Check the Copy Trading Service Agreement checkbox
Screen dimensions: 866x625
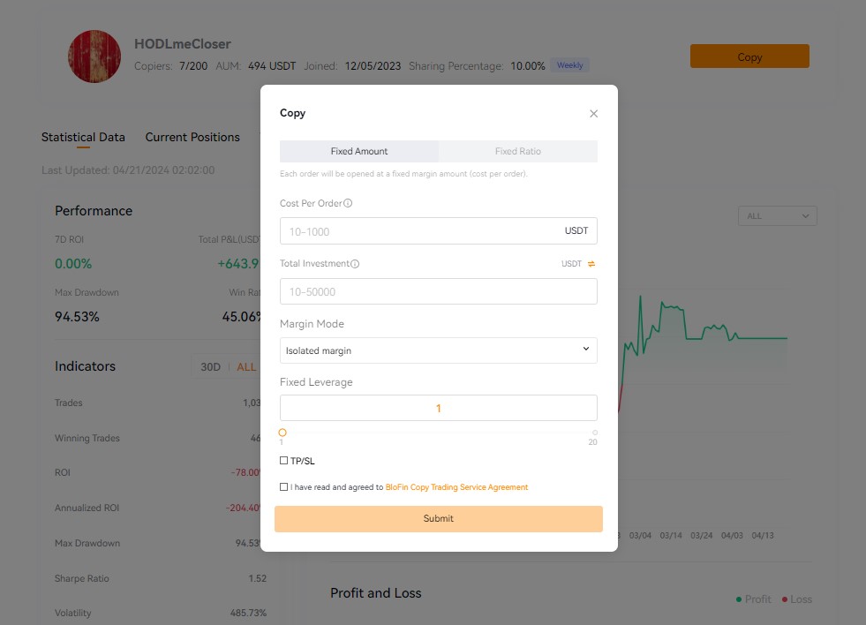click(283, 486)
